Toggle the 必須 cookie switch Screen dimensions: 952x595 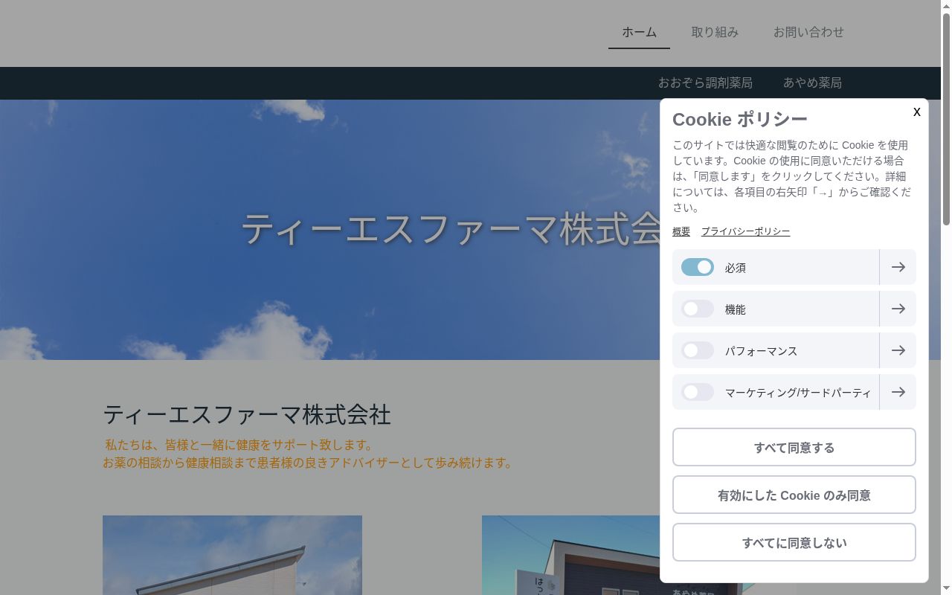point(698,267)
